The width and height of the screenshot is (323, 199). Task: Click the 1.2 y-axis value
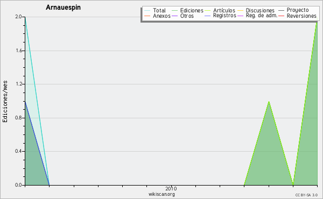[x=18, y=84]
